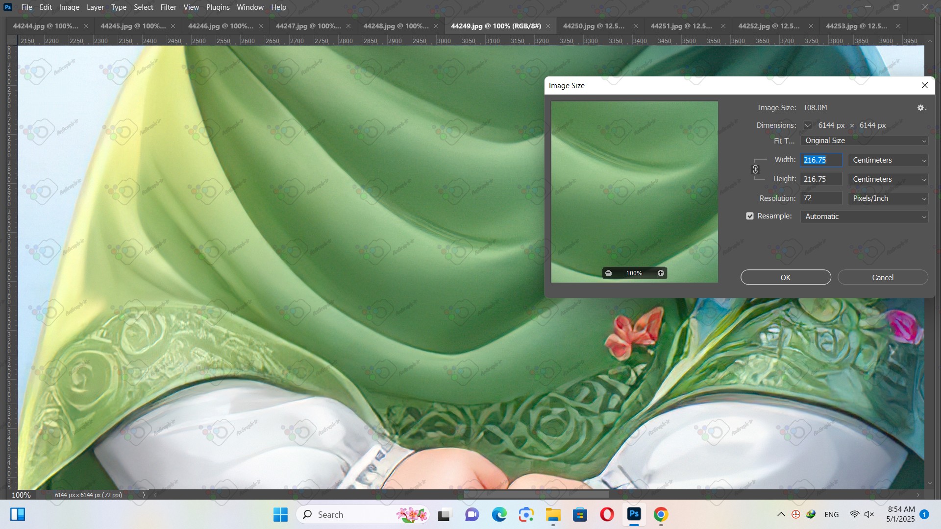Open the Edit menu
The image size is (941, 529).
click(x=46, y=7)
